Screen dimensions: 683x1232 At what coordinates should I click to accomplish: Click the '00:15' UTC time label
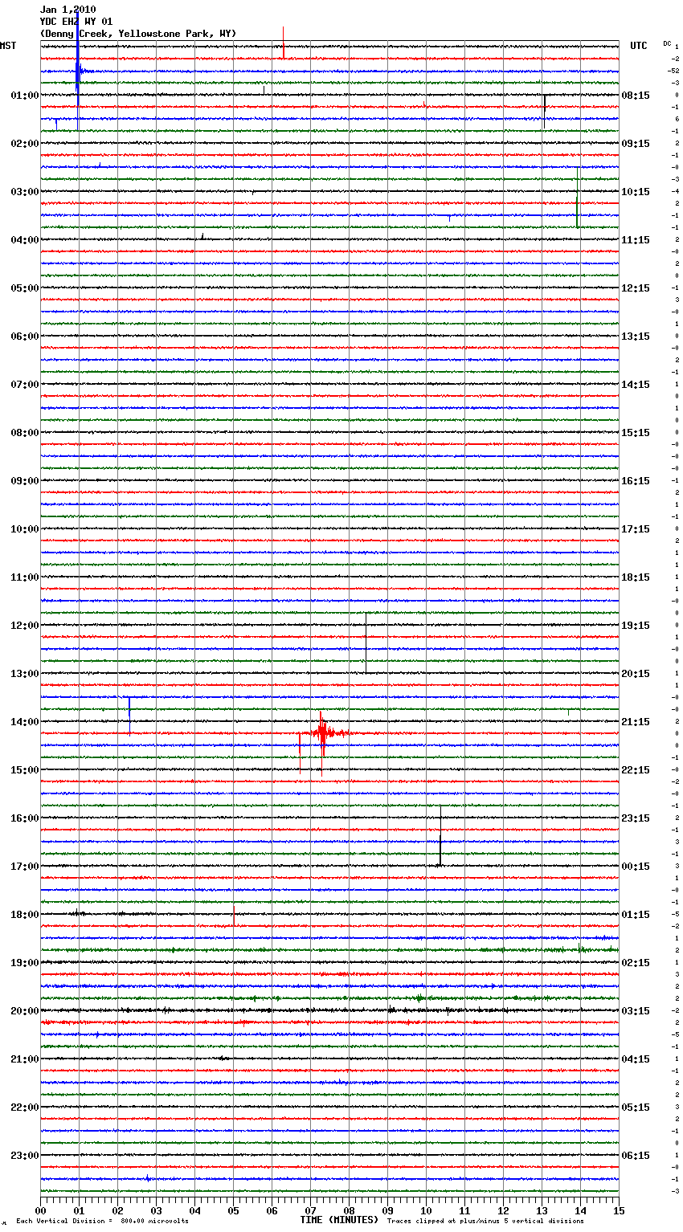click(636, 867)
